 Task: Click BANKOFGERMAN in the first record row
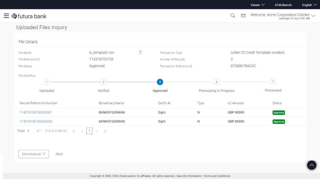click(112, 112)
